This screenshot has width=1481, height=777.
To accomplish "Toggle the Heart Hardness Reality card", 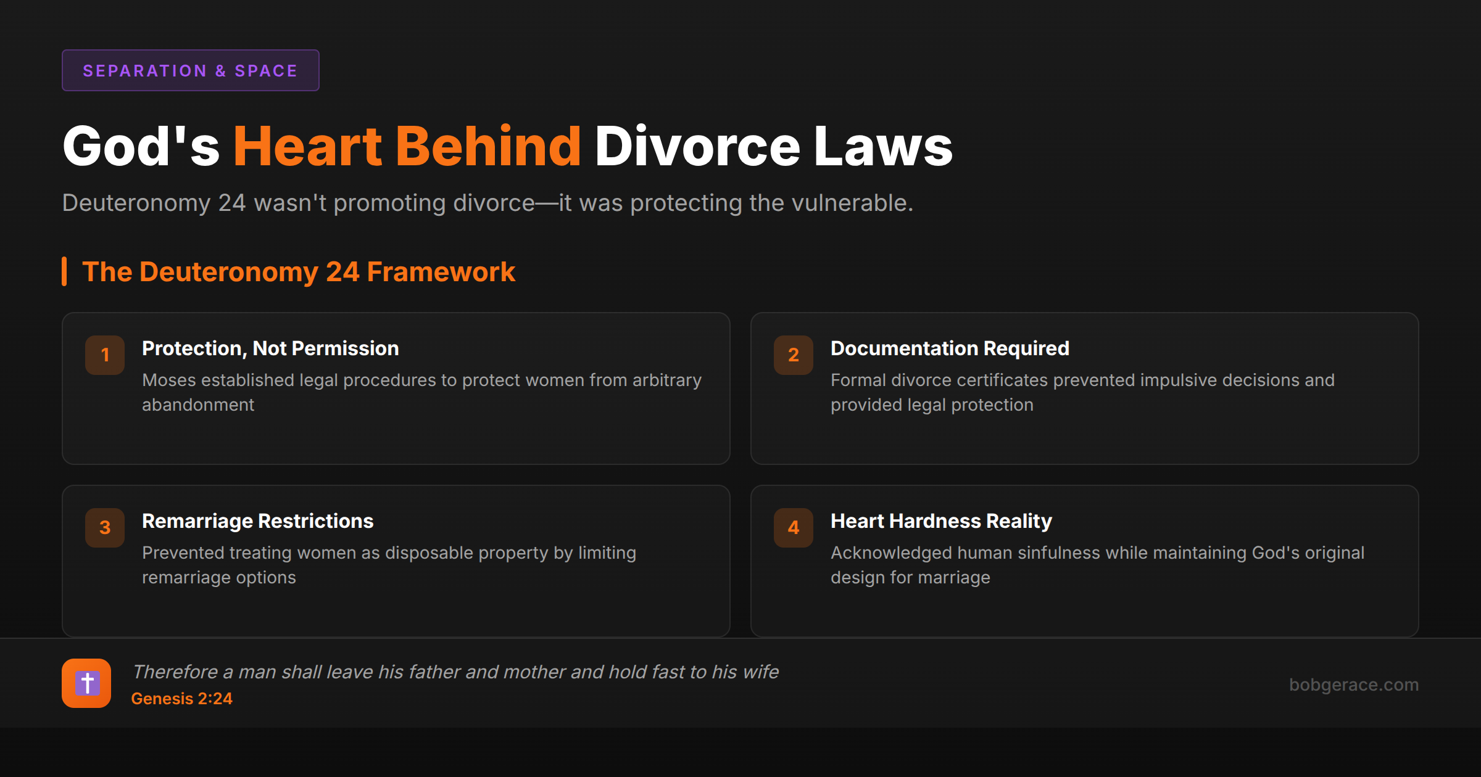I will click(1084, 560).
